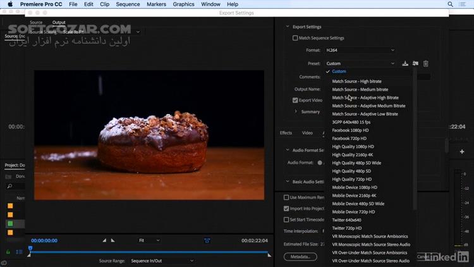Image resolution: width=474 pixels, height=267 pixels.
Task: Expand the Summary section
Action: coord(296,111)
